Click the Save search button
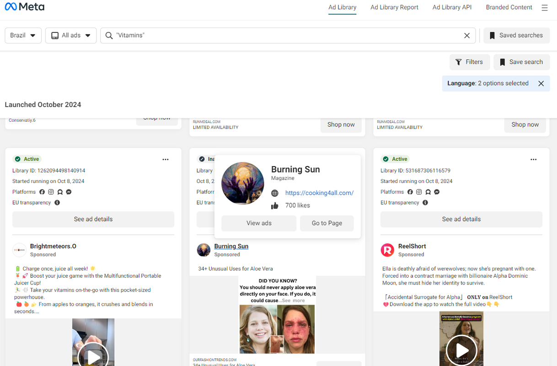This screenshot has height=366, width=557. coord(521,62)
